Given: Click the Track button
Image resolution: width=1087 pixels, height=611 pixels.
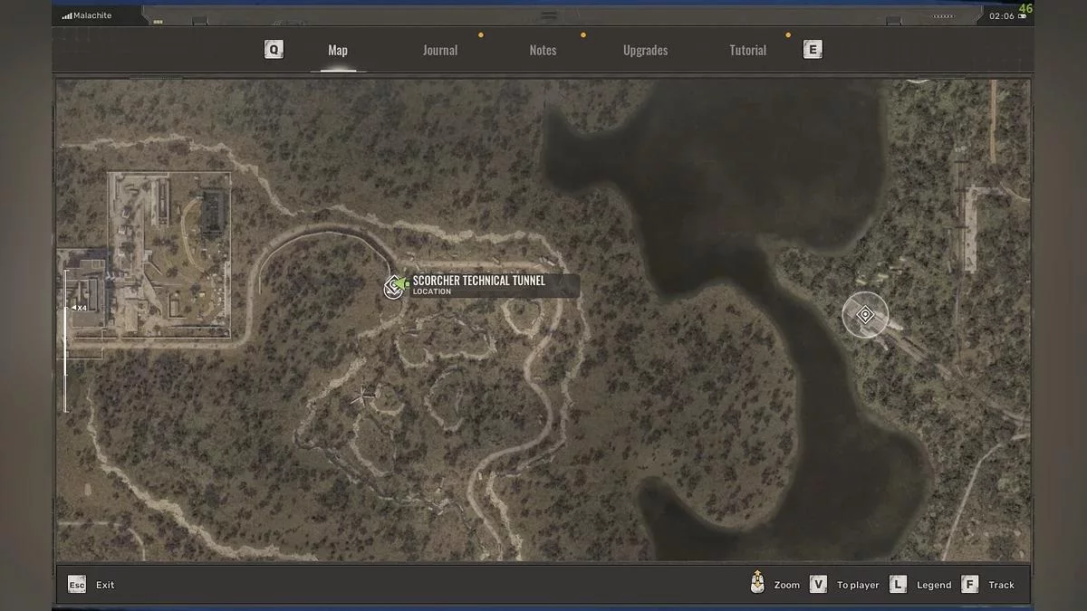Looking at the screenshot, I should 1001,585.
